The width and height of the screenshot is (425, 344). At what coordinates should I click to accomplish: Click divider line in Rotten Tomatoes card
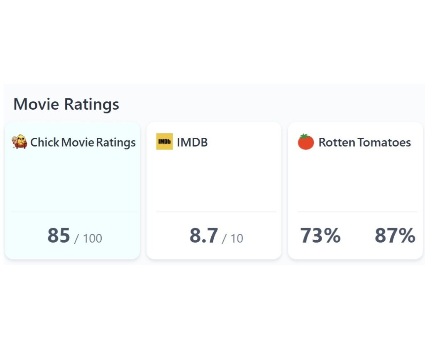click(x=358, y=212)
